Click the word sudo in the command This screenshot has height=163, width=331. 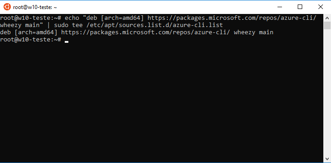point(61,25)
